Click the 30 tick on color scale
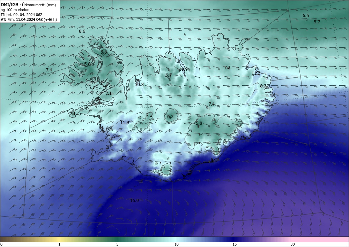 pos(293,245)
